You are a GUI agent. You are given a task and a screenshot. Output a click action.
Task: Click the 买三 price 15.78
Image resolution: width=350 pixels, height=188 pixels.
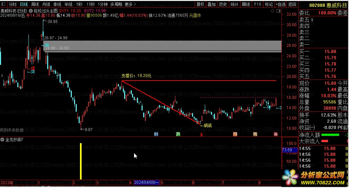(x=330, y=64)
